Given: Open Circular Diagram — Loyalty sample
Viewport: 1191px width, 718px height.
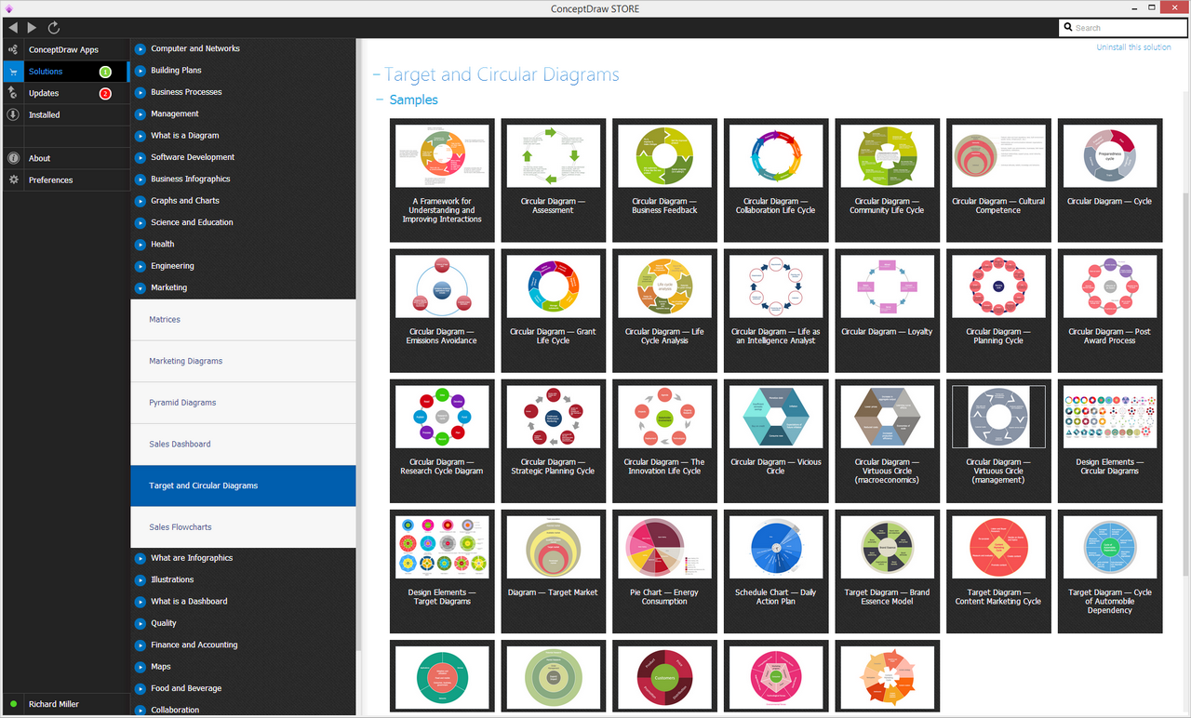Looking at the screenshot, I should coord(887,311).
